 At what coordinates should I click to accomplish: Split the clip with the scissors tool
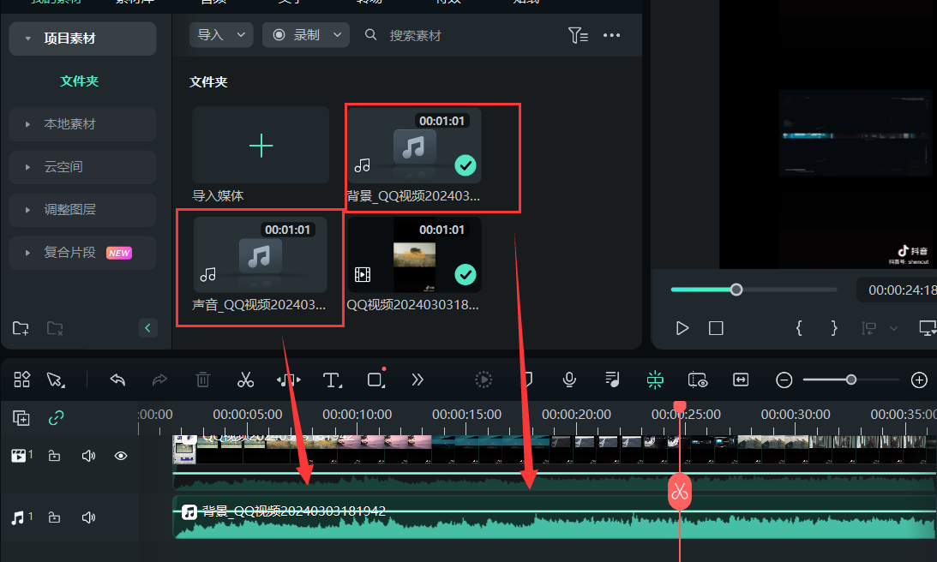tap(245, 380)
